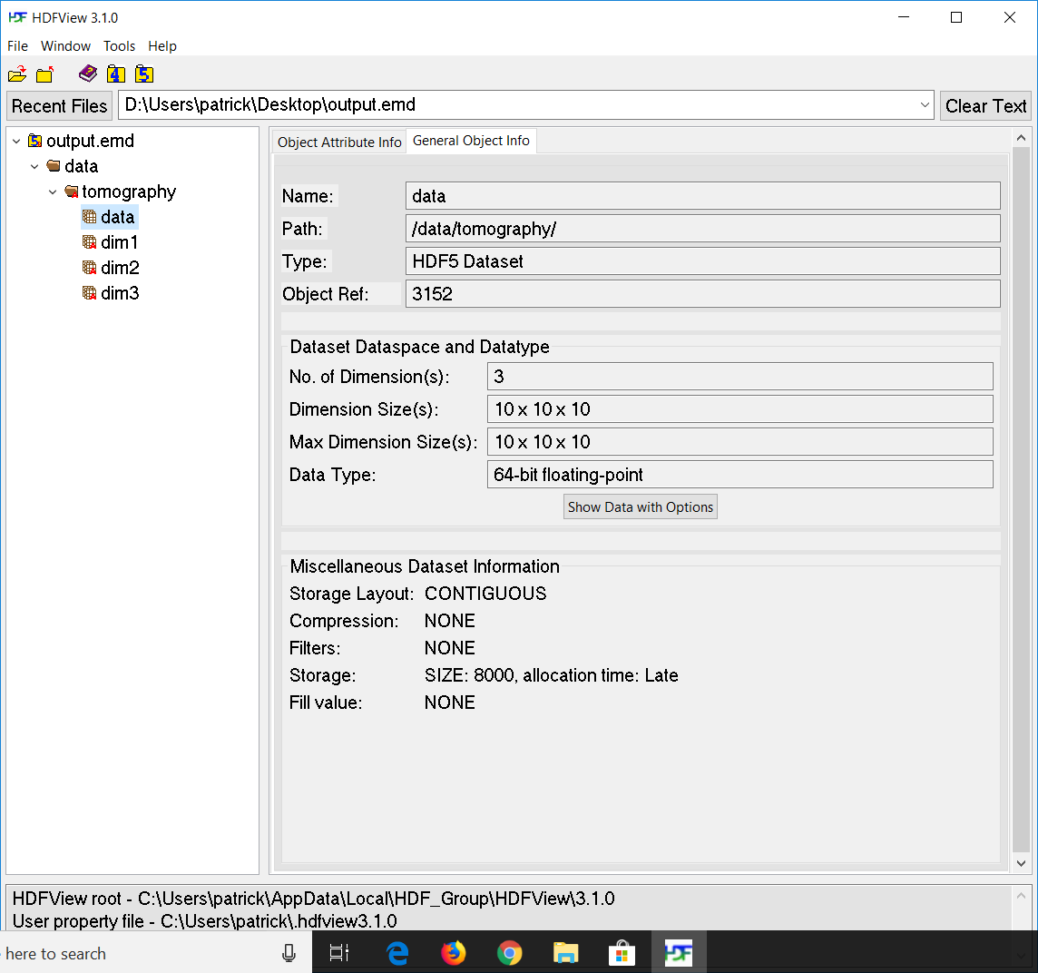The height and width of the screenshot is (973, 1038).
Task: Open a file using the Open File toolbar icon
Action: tap(17, 74)
